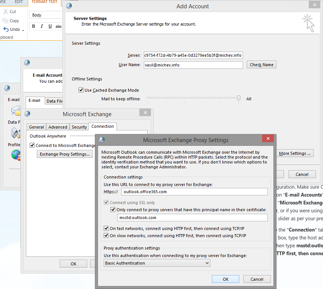Apply underline formatting
This screenshot has width=323, height=289.
pyautogui.click(x=50, y=26)
